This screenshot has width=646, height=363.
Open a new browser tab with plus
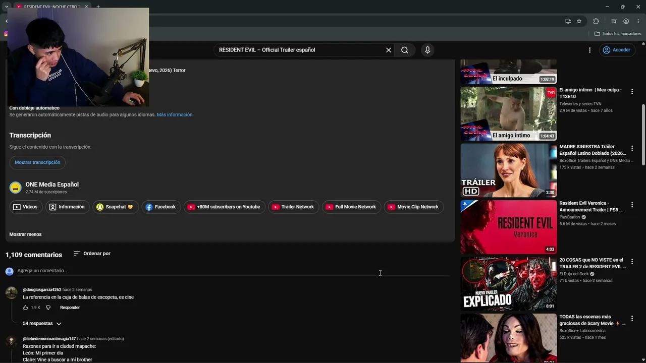(98, 7)
